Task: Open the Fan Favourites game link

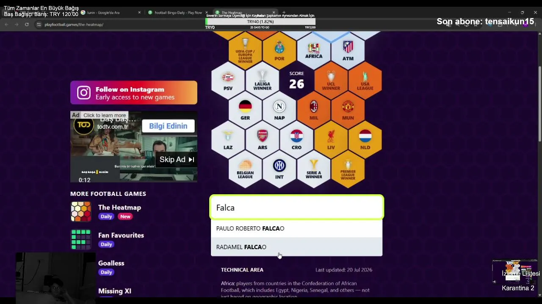Action: (121, 235)
